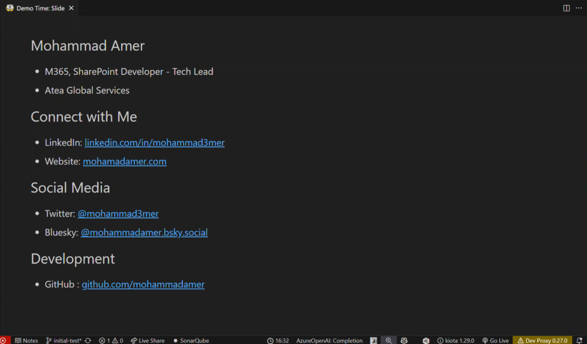The height and width of the screenshot is (344, 587).
Task: Toggle Go Live server
Action: pos(495,340)
